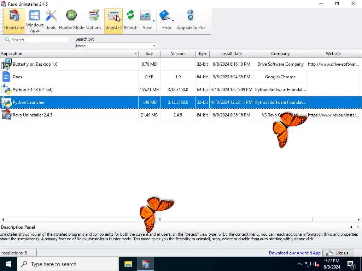362x271 pixels.
Task: Refresh the installed programs list
Action: [130, 21]
